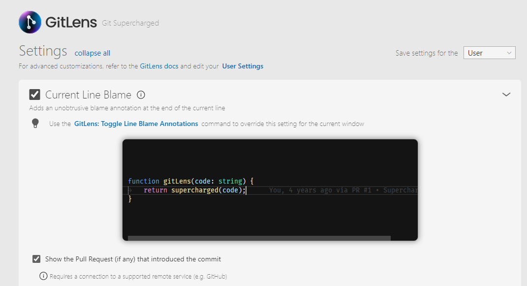Open the User Settings link
Viewport: 527px width, 286px height.
tap(243, 65)
